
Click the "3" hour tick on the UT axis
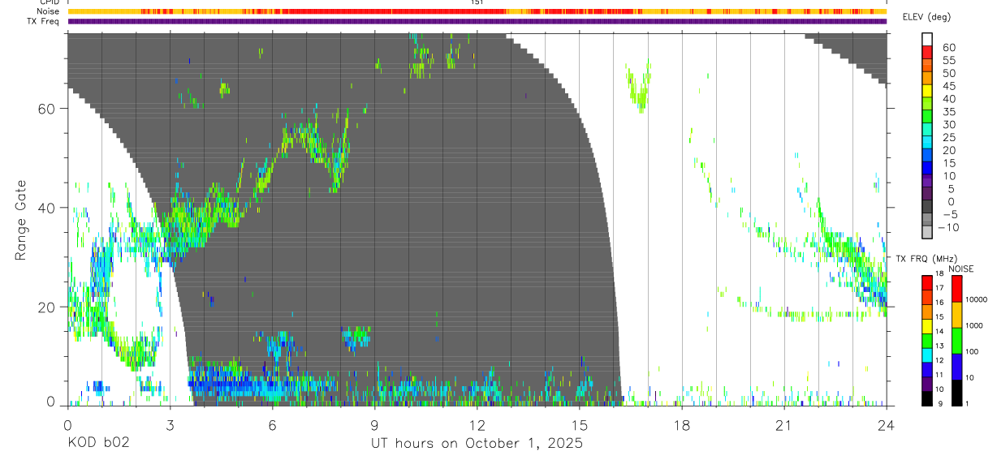(170, 425)
